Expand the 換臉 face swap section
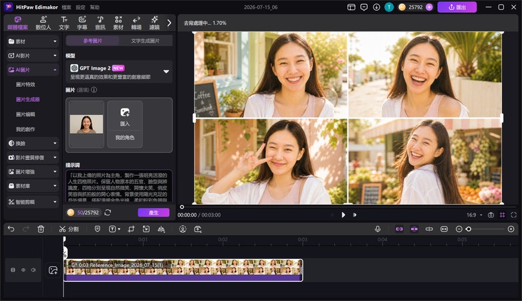522x301 pixels. pos(33,143)
